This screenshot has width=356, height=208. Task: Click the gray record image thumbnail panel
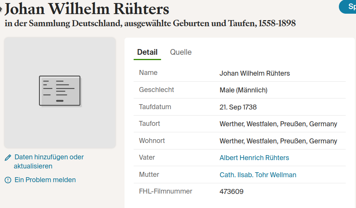(x=60, y=93)
